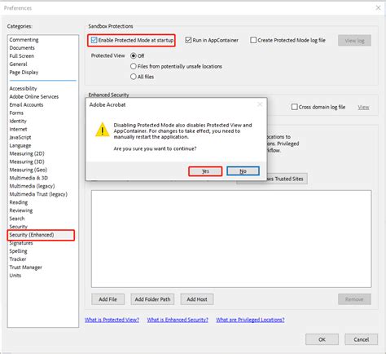
Task: Select Multimedia Trust (legacy) category
Action: click(x=38, y=194)
